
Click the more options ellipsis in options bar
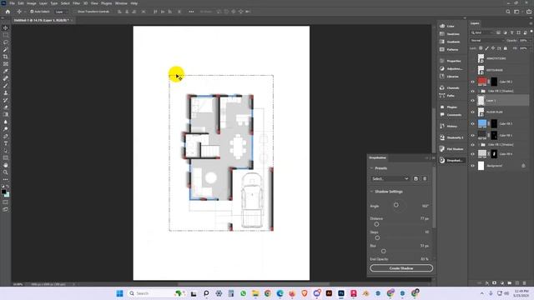point(191,12)
